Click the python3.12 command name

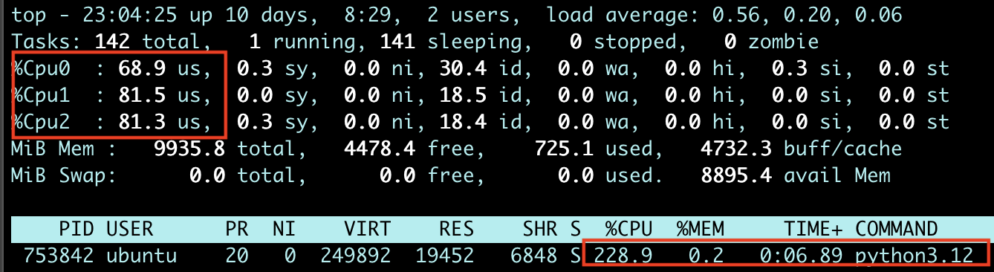(915, 256)
